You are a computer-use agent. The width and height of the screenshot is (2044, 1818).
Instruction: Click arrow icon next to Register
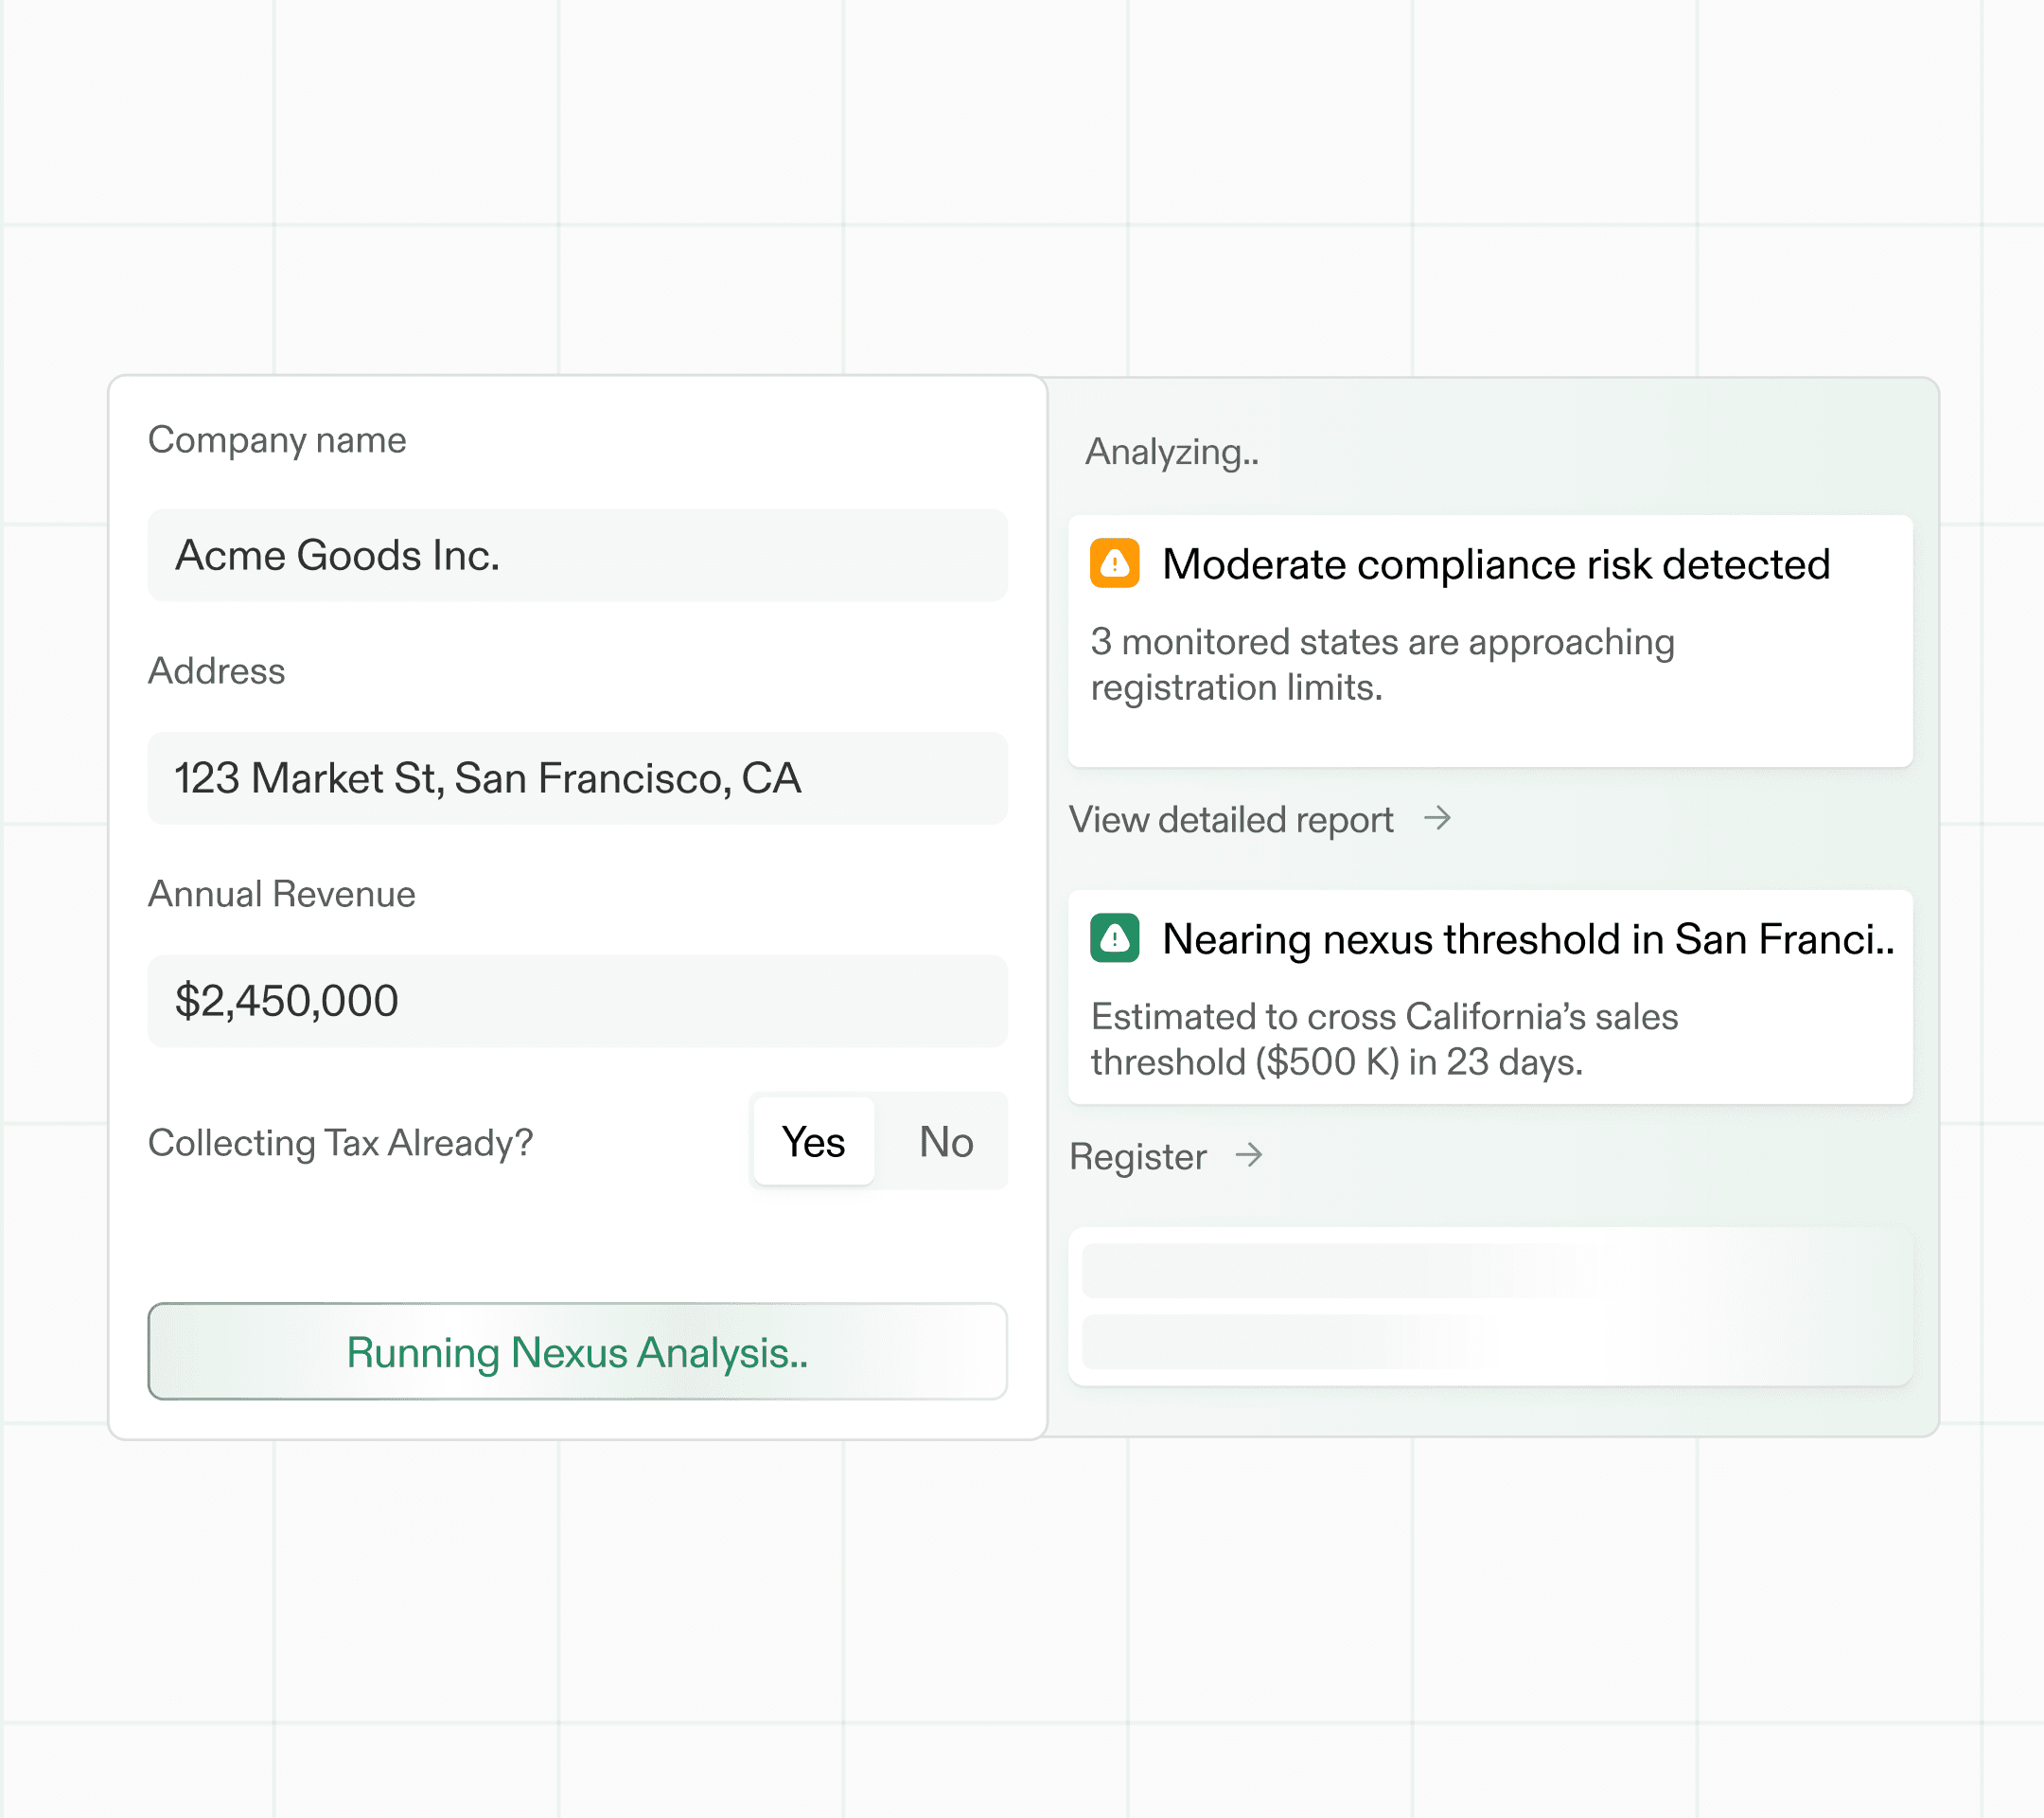pyautogui.click(x=1248, y=1155)
